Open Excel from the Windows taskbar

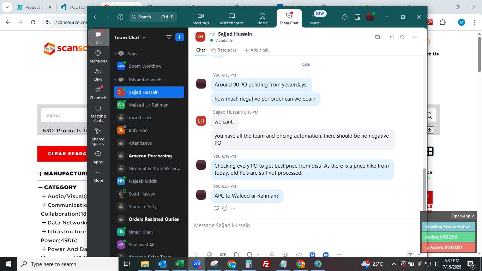pyautogui.click(x=179, y=264)
